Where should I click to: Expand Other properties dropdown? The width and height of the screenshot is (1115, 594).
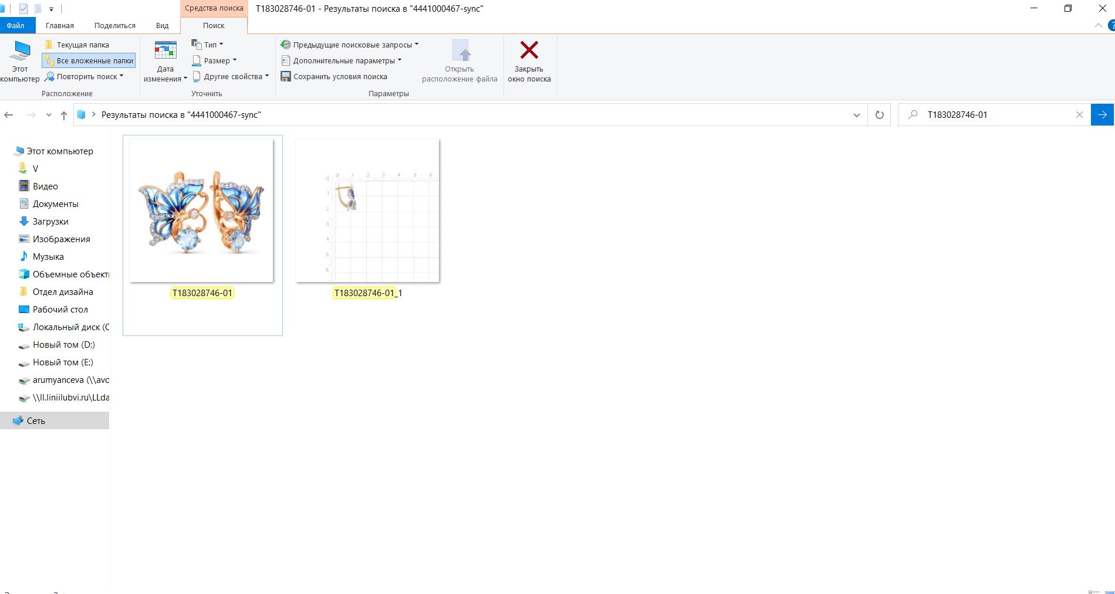click(231, 76)
